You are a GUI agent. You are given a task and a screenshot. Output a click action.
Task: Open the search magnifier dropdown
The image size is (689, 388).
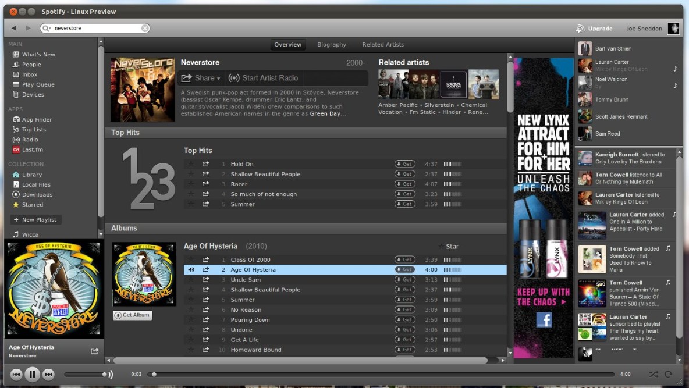pyautogui.click(x=46, y=28)
